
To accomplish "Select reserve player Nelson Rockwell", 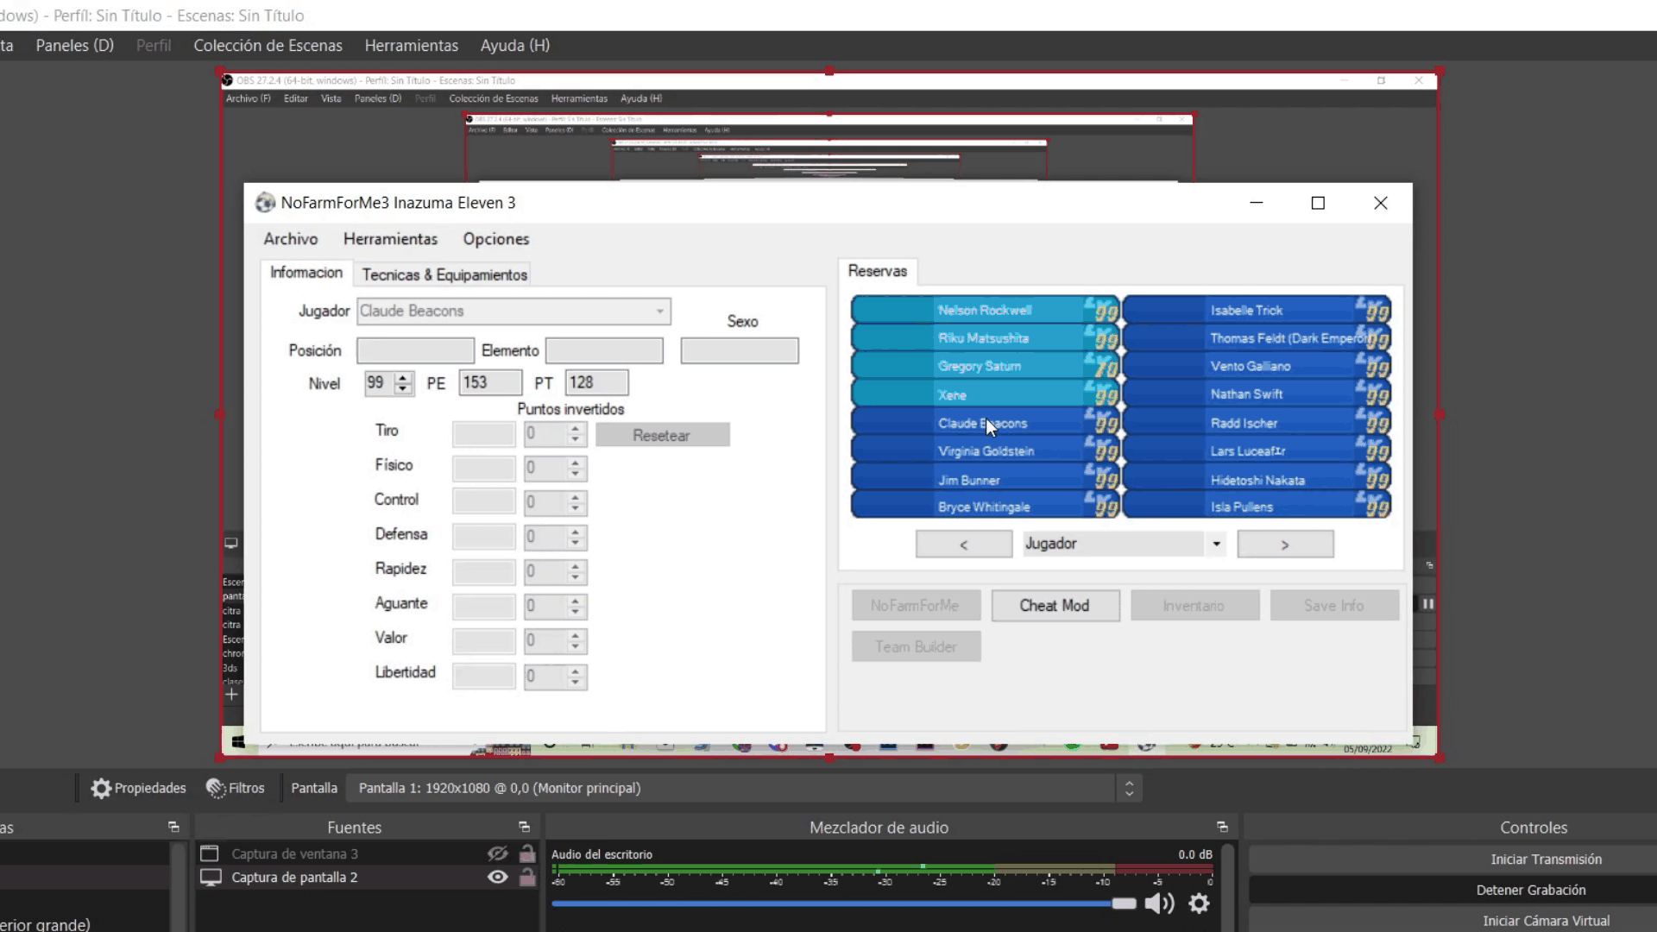I will [x=985, y=310].
